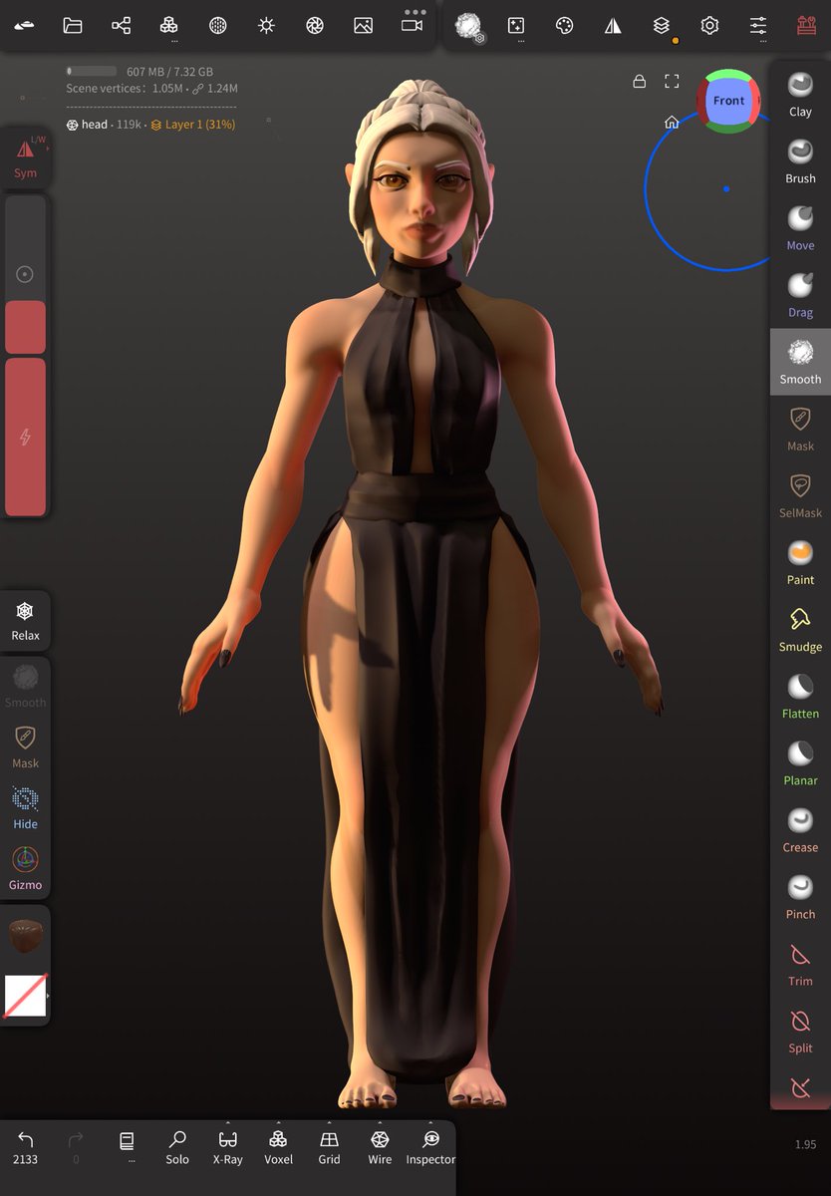831x1196 pixels.
Task: Open the Scene hierarchy menu
Action: pos(121,26)
